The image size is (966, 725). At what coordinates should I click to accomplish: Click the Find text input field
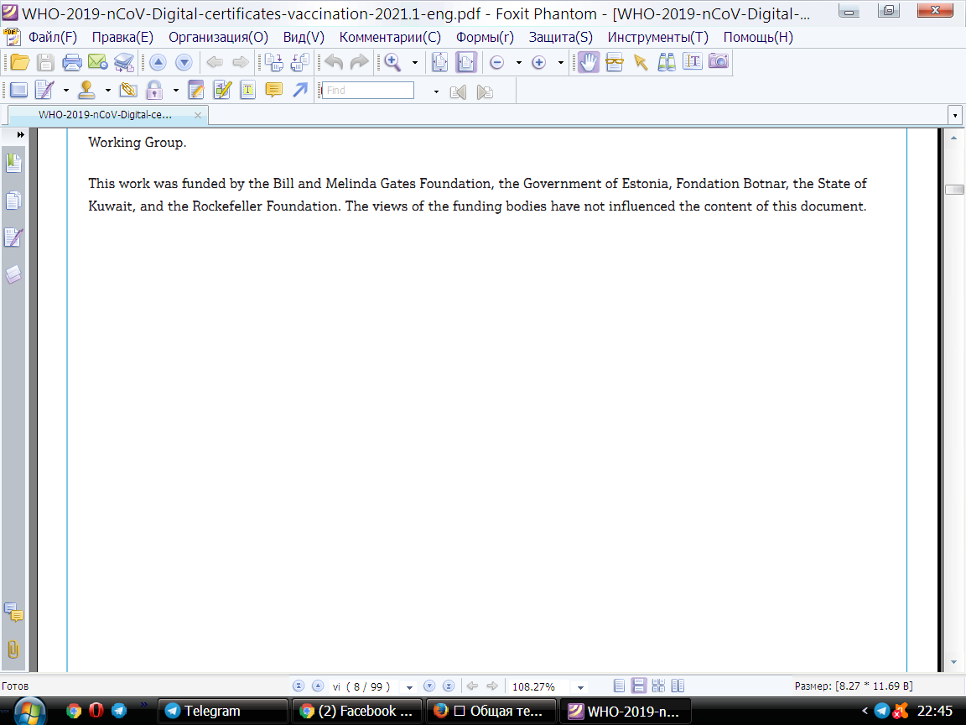tap(368, 90)
